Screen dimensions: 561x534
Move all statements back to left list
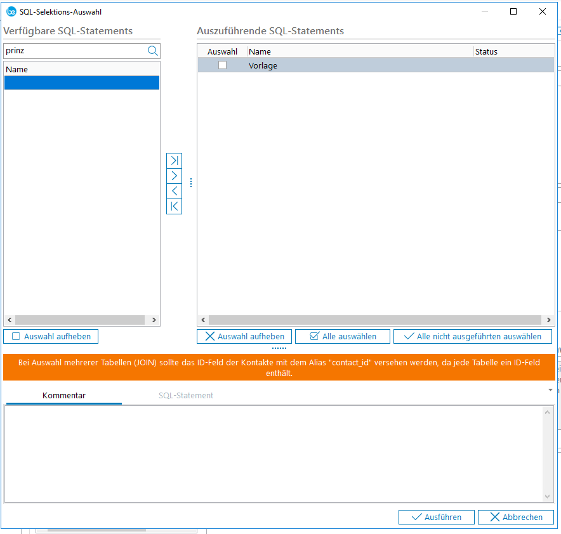tap(174, 206)
